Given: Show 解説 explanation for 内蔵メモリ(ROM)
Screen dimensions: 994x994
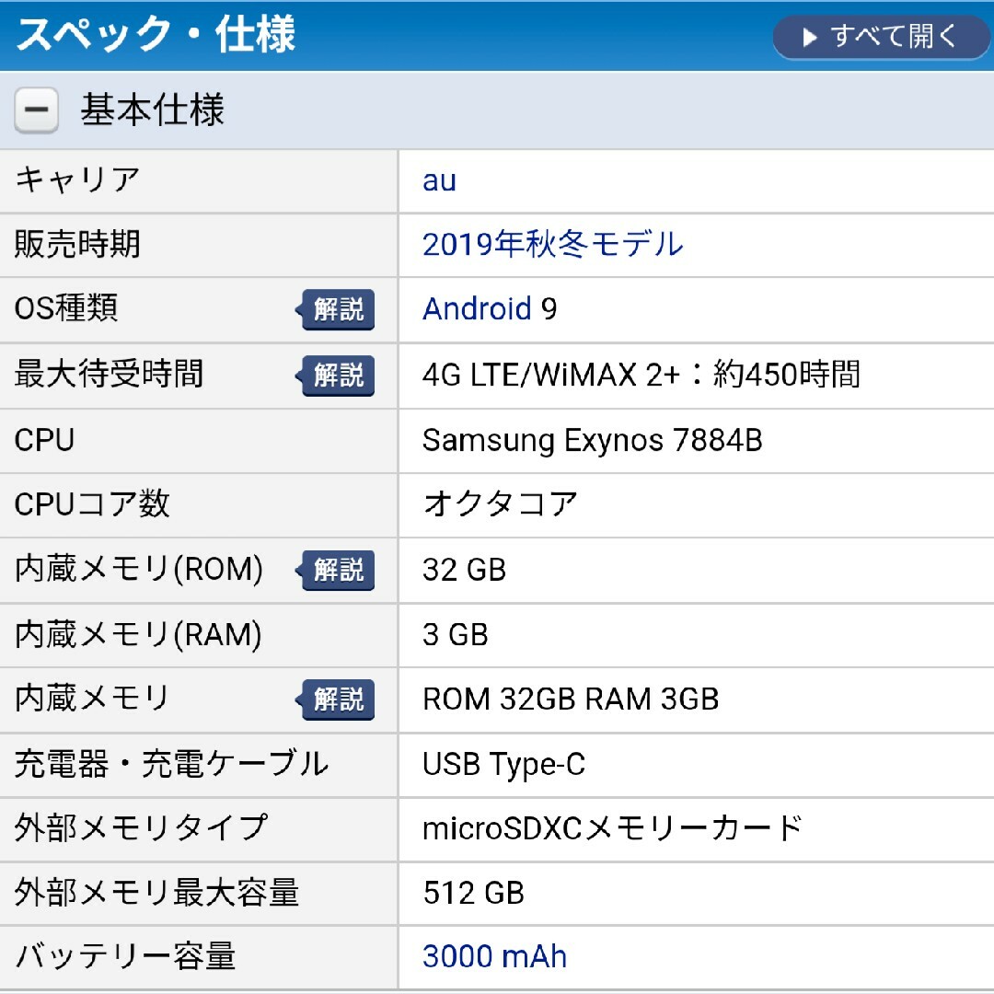Looking at the screenshot, I should (337, 570).
